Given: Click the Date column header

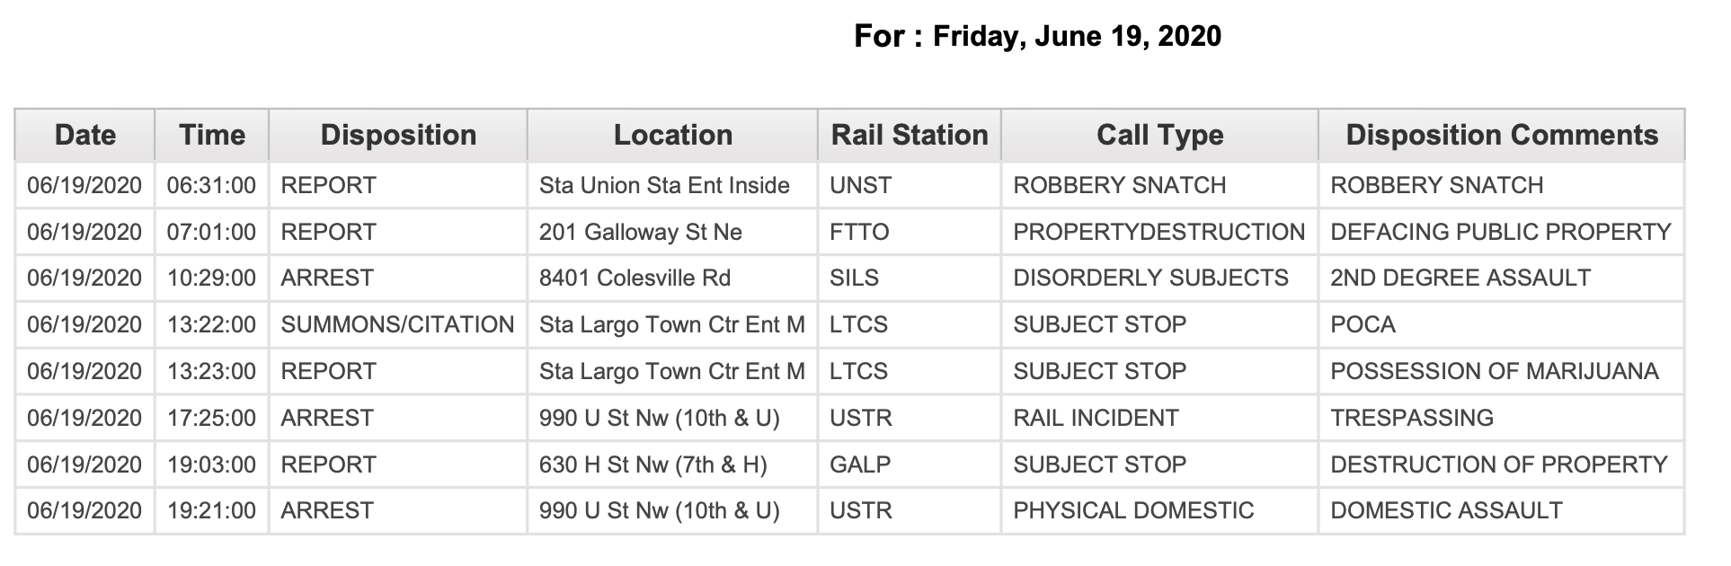Looking at the screenshot, I should click(85, 135).
